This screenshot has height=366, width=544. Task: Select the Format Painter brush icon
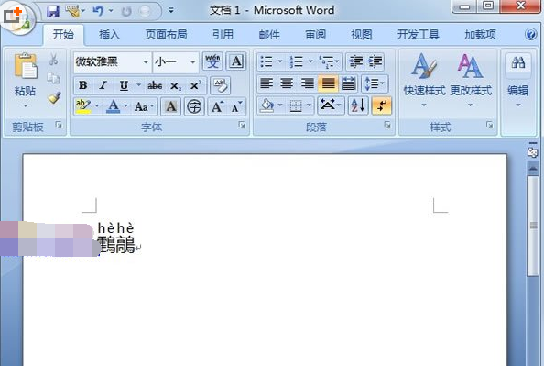point(54,98)
